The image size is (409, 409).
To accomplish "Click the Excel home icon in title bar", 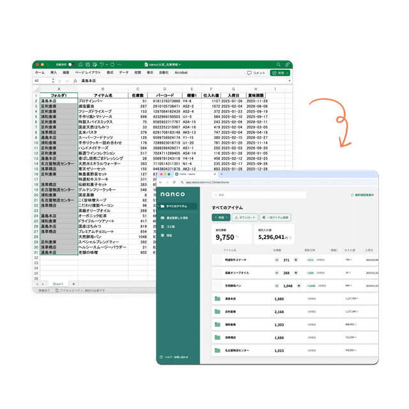I will point(81,65).
